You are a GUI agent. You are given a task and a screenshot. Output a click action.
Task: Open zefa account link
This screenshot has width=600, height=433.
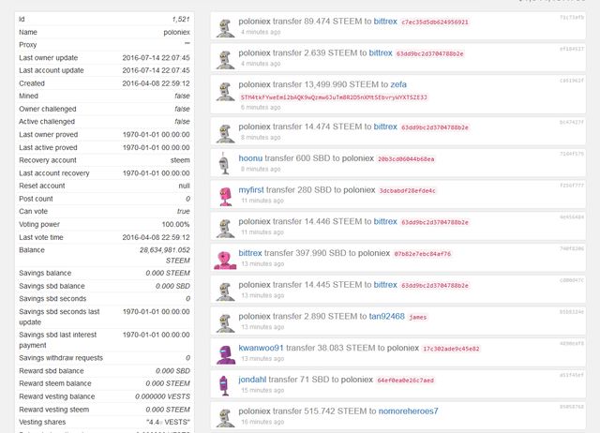[x=398, y=84]
